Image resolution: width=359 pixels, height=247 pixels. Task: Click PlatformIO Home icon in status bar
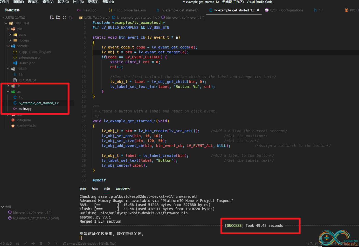18,243
